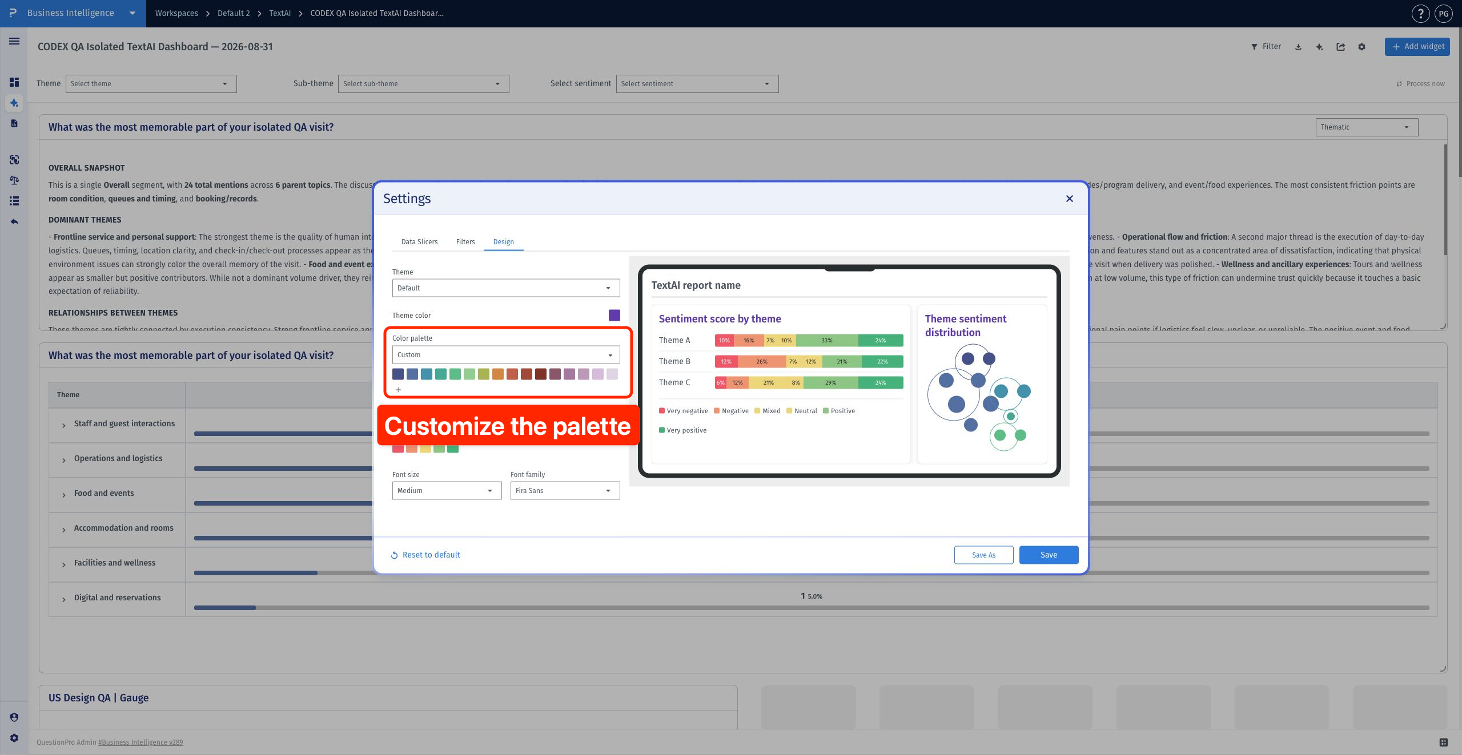1462x755 pixels.
Task: Expand the Staff and guest interactions row
Action: click(x=63, y=425)
